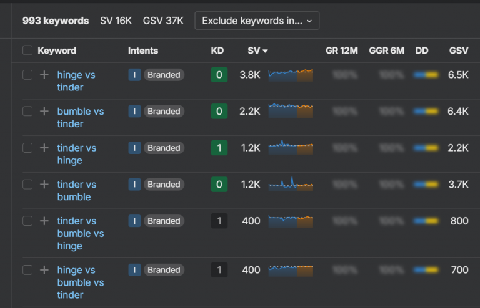Click the GSV column header

click(458, 51)
